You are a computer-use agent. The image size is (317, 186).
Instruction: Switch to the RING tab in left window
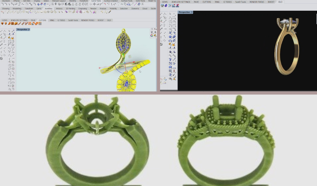tap(52, 20)
